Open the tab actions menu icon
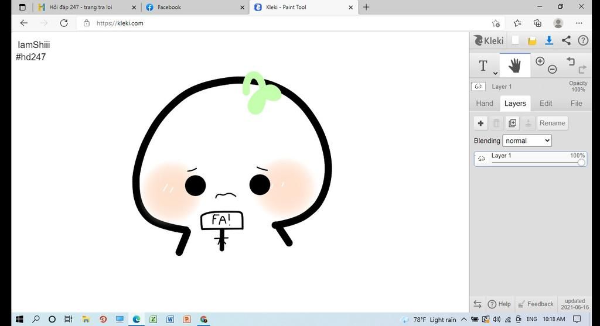 click(x=22, y=7)
